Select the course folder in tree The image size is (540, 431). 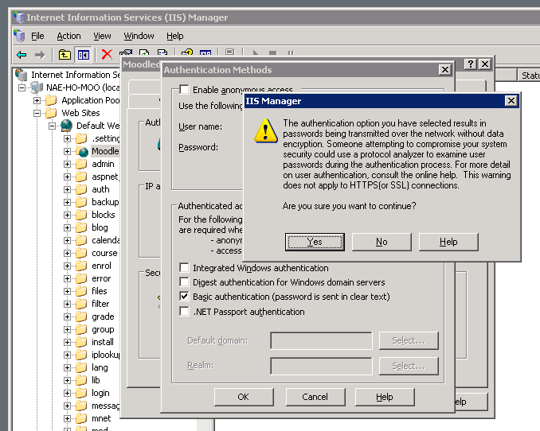point(104,253)
